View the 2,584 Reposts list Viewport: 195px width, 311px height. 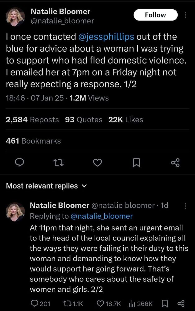click(32, 120)
